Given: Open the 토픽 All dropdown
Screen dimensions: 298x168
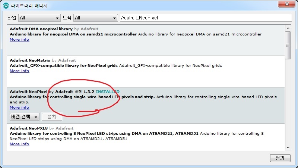Looking at the screenshot, I should [x=96, y=18].
